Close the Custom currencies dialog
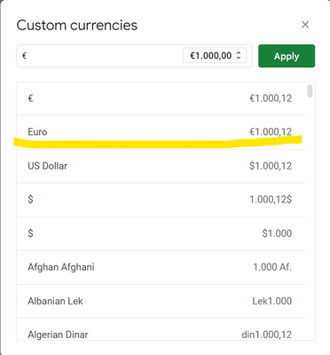Viewport: 330px width, 355px height. coord(305,25)
